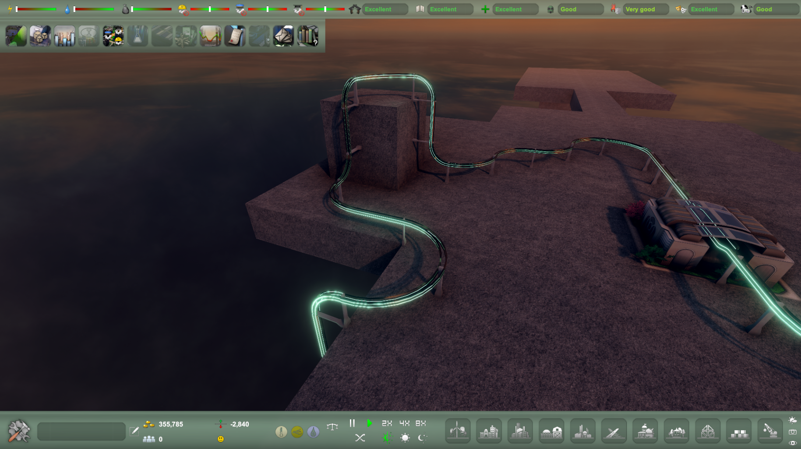Open the signpost directions icon
Viewport: 801px width, 449px height.
[186, 36]
